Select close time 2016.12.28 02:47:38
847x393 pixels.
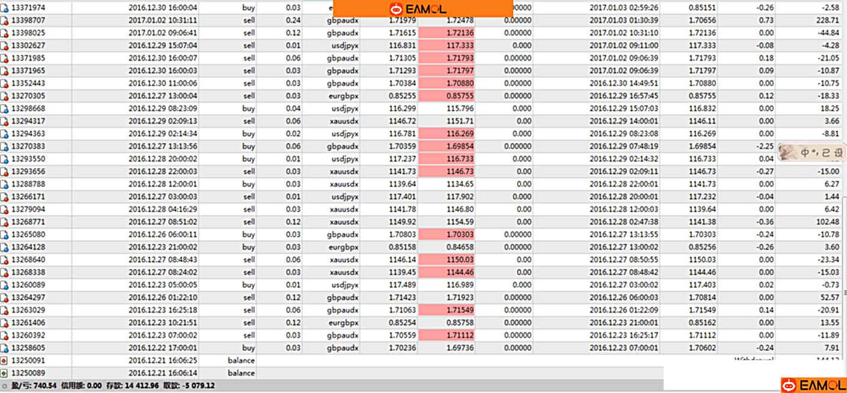pos(623,222)
